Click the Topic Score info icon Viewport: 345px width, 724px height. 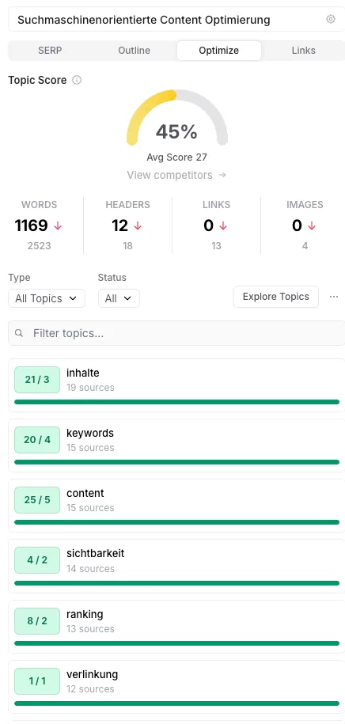point(77,81)
